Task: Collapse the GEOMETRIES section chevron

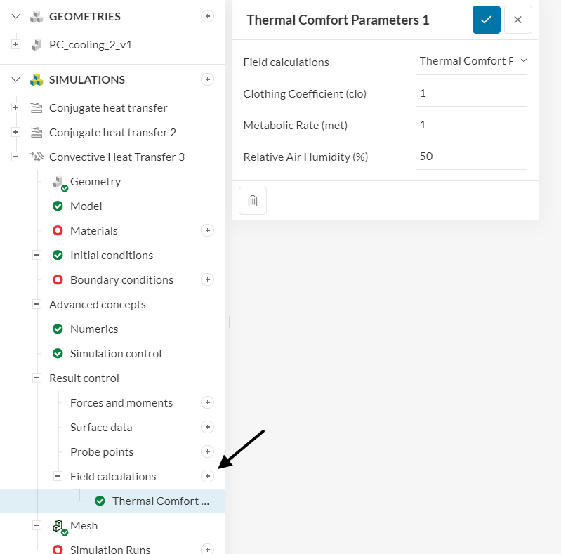Action: 16,16
